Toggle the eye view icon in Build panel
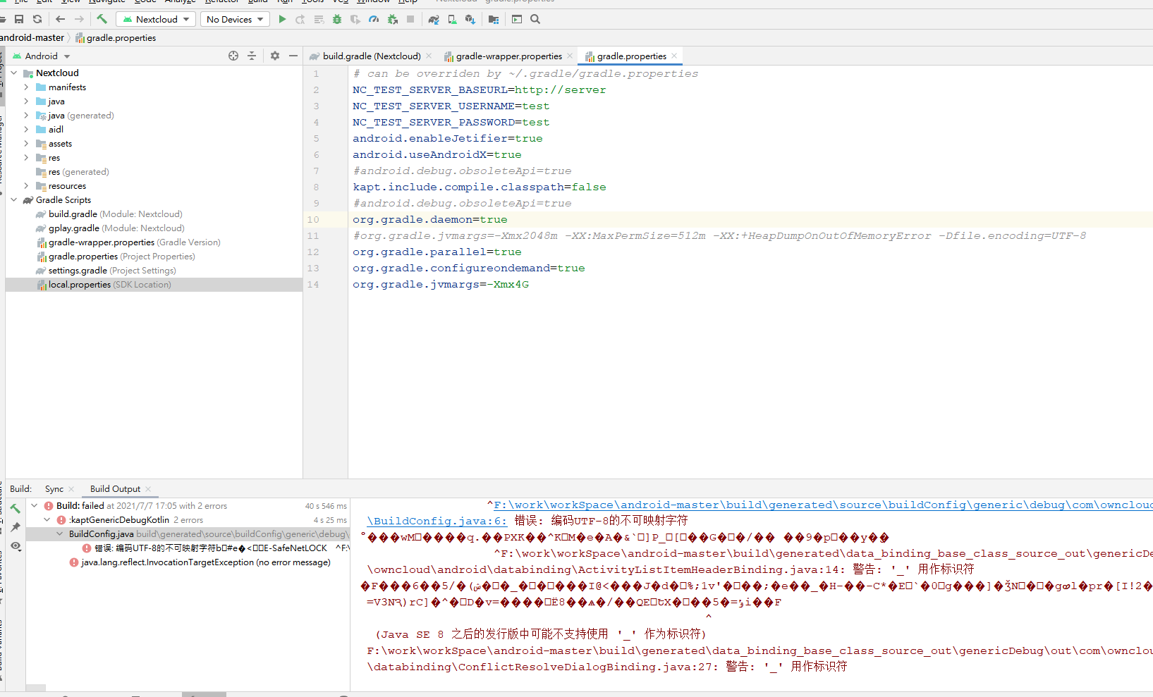The height and width of the screenshot is (697, 1153). click(x=16, y=546)
